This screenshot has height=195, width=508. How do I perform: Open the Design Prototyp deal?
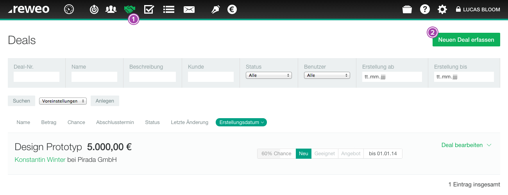tap(48, 147)
